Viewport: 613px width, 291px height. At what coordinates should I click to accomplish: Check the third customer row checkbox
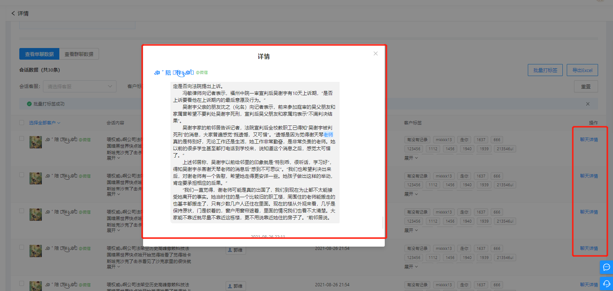coord(22,211)
